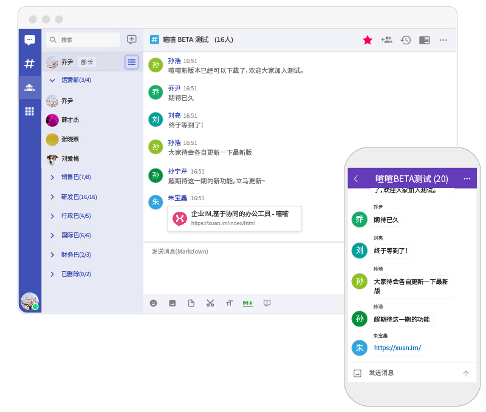Screen dimensions: 486x412
Task: Invite members with add-people icon
Action: (386, 40)
